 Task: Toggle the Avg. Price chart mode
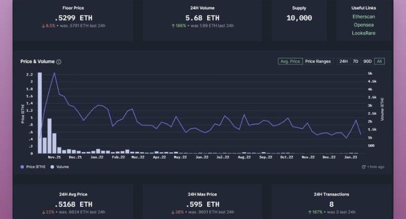point(290,61)
